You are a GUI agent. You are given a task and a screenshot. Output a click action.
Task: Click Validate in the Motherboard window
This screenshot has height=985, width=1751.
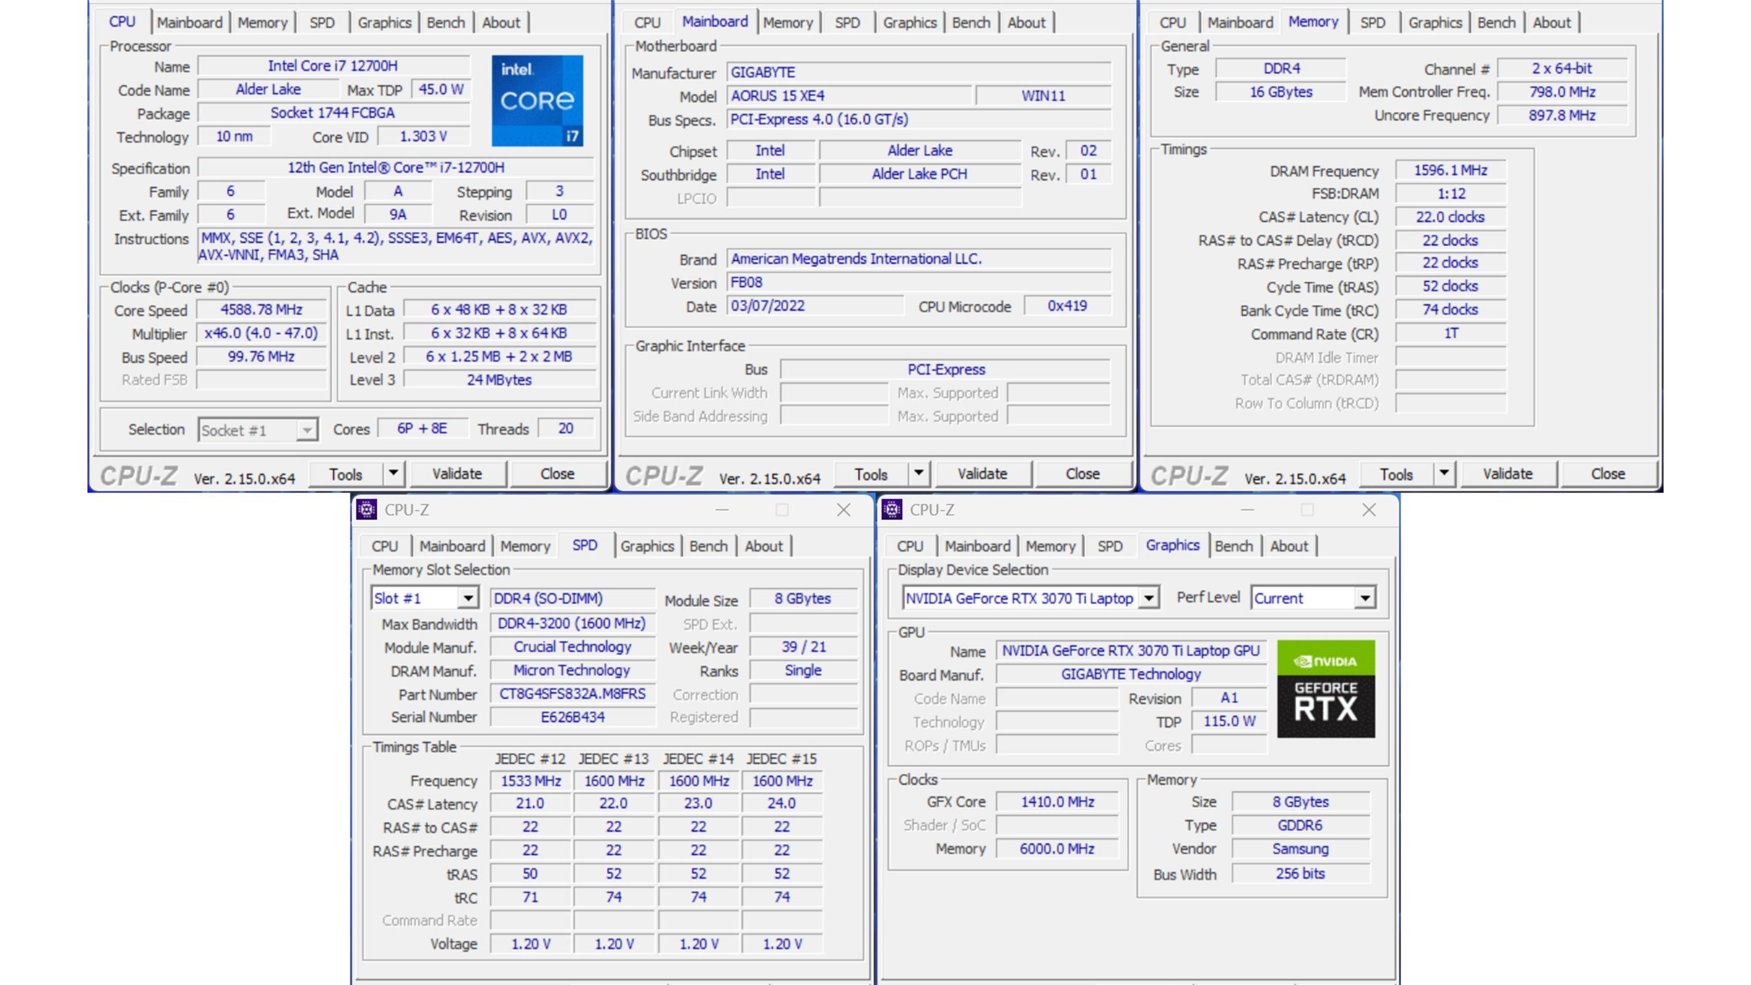tap(982, 474)
